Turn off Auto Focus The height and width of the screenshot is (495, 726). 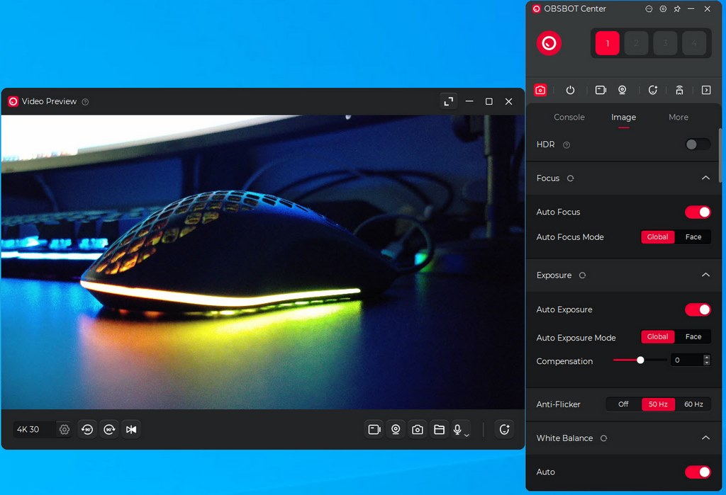698,212
